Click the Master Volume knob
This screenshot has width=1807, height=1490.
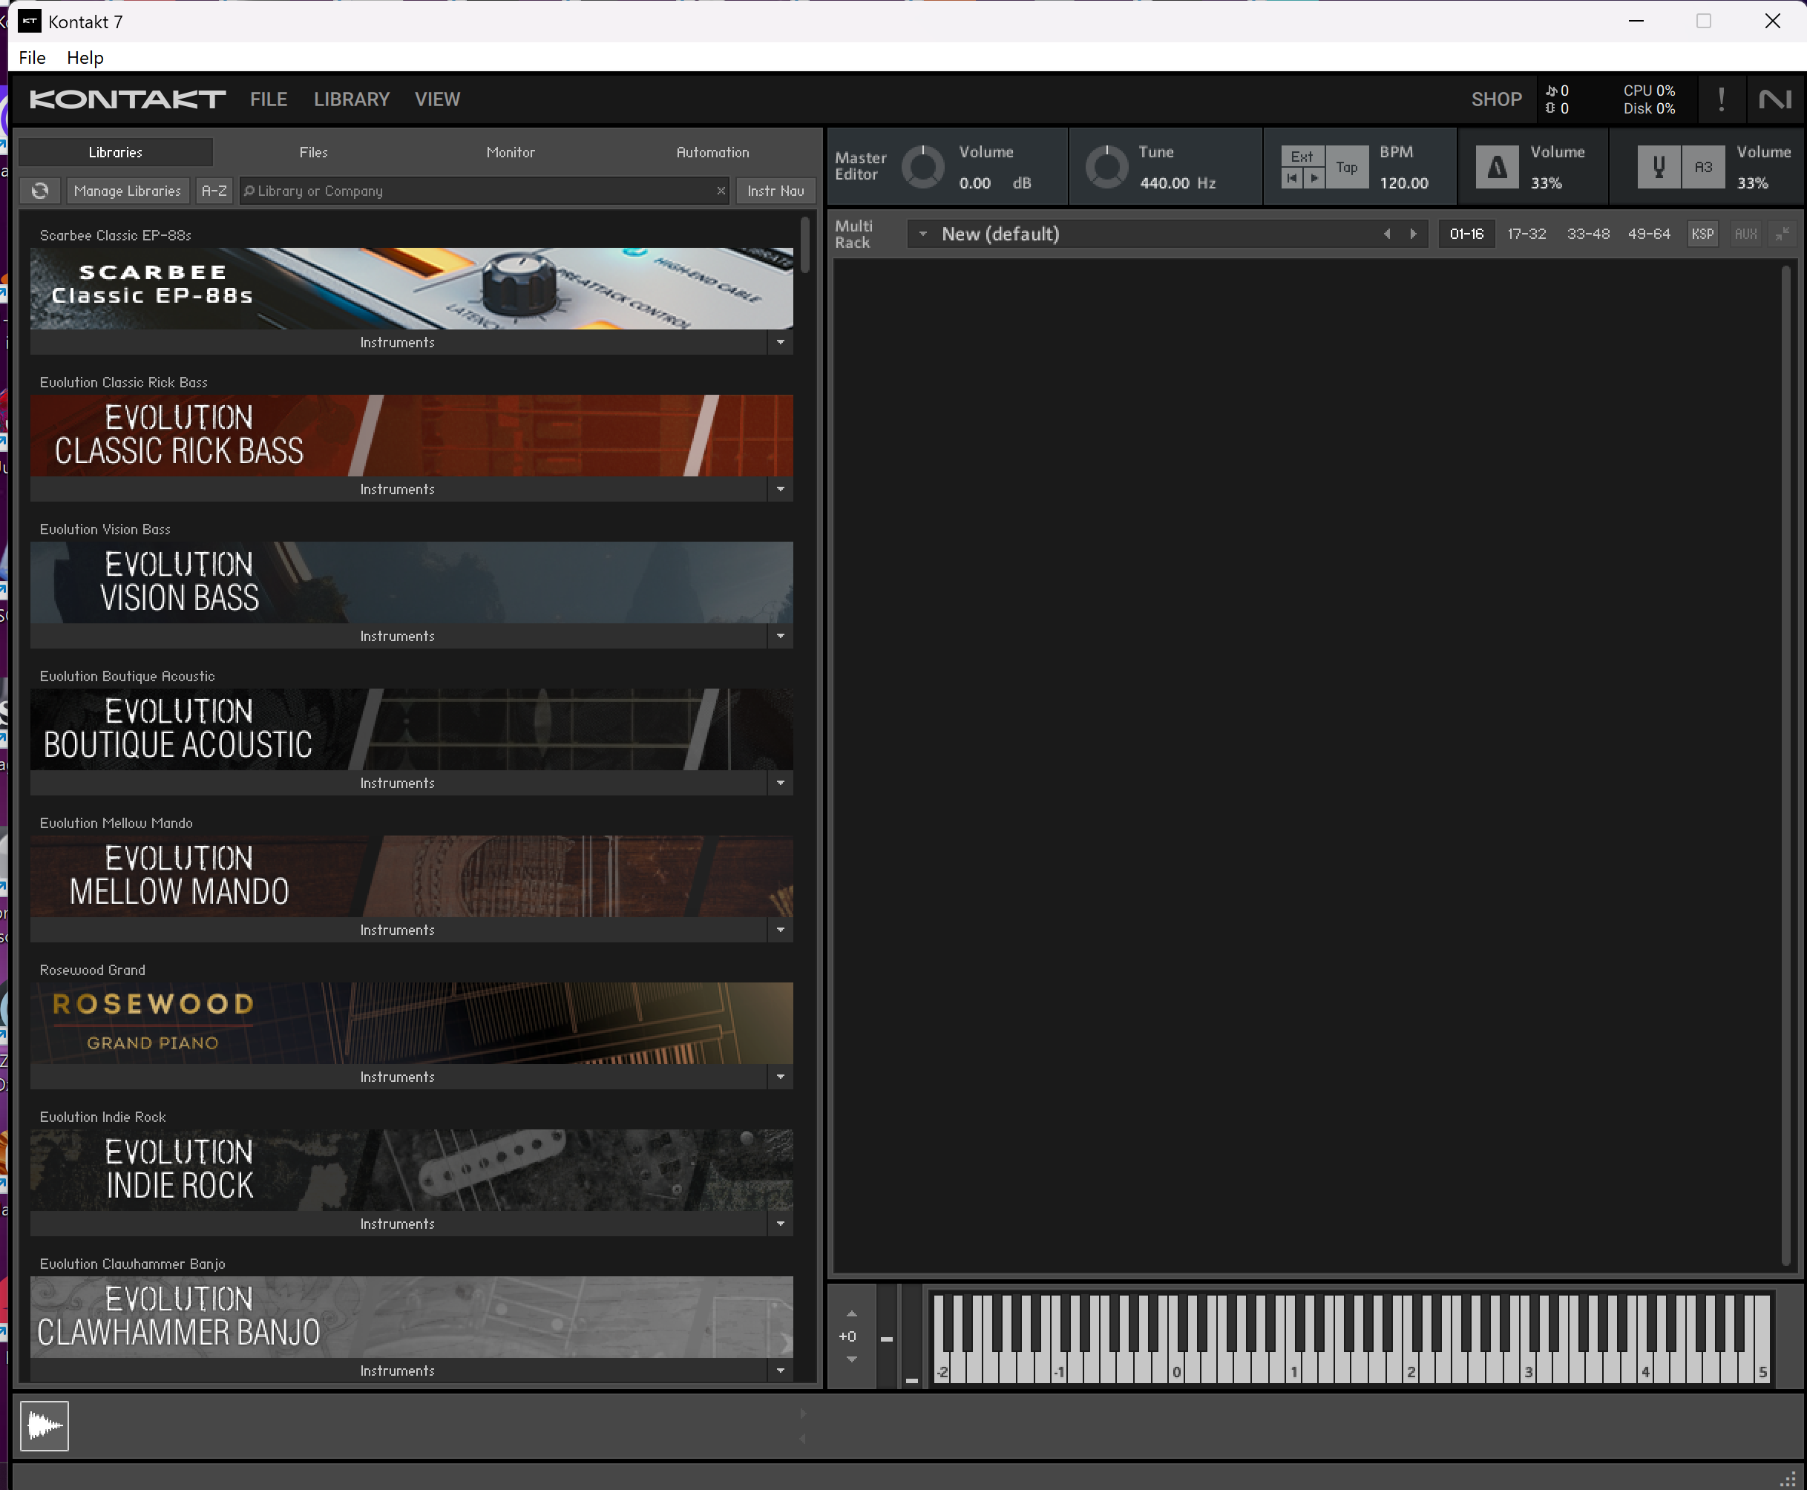923,166
